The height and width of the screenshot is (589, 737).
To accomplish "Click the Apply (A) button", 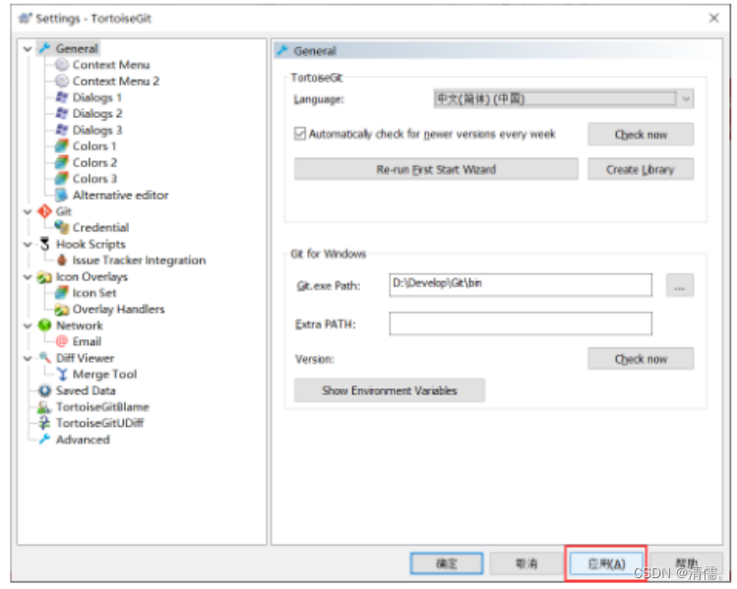I will tap(606, 563).
